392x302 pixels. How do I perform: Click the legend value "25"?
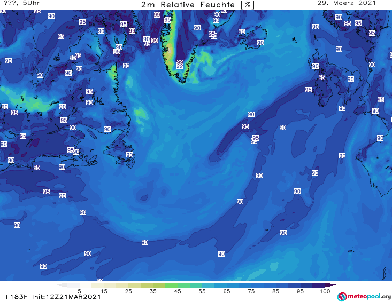click(128, 291)
